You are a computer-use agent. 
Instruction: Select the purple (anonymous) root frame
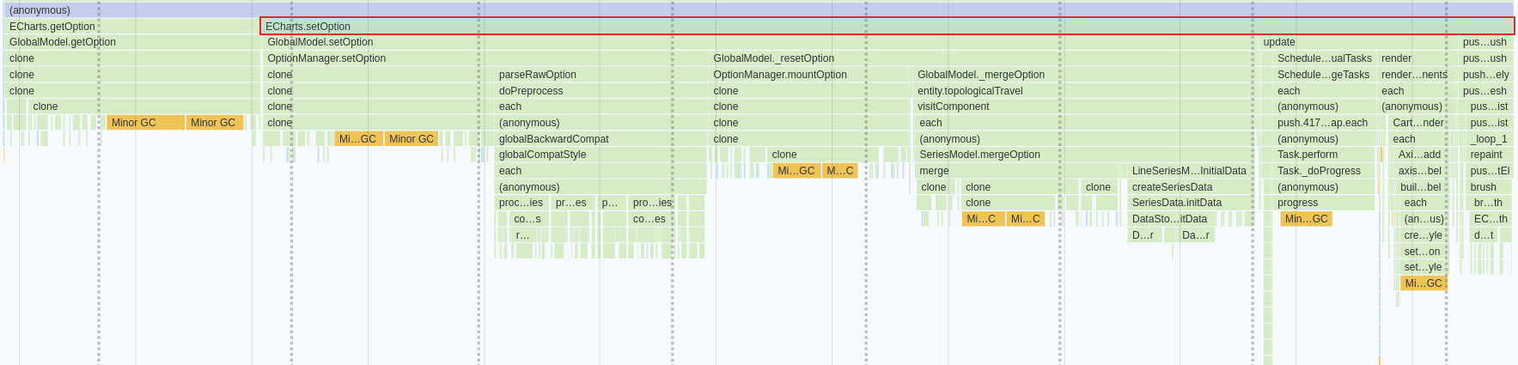click(x=759, y=10)
